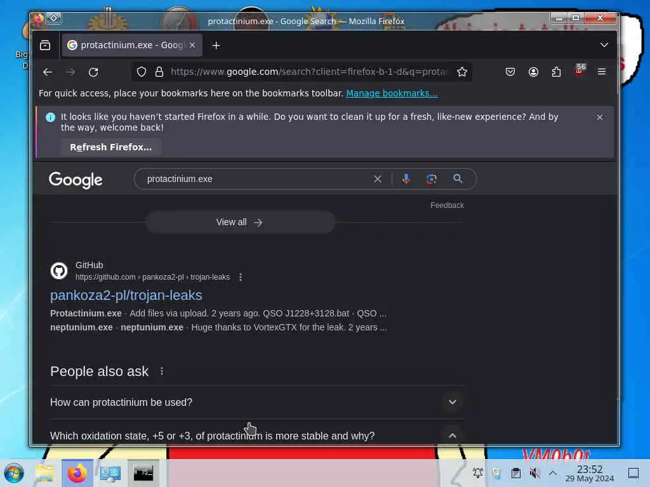650x487 pixels.
Task: Select the protactinium.exe Google Search tab
Action: 132,45
